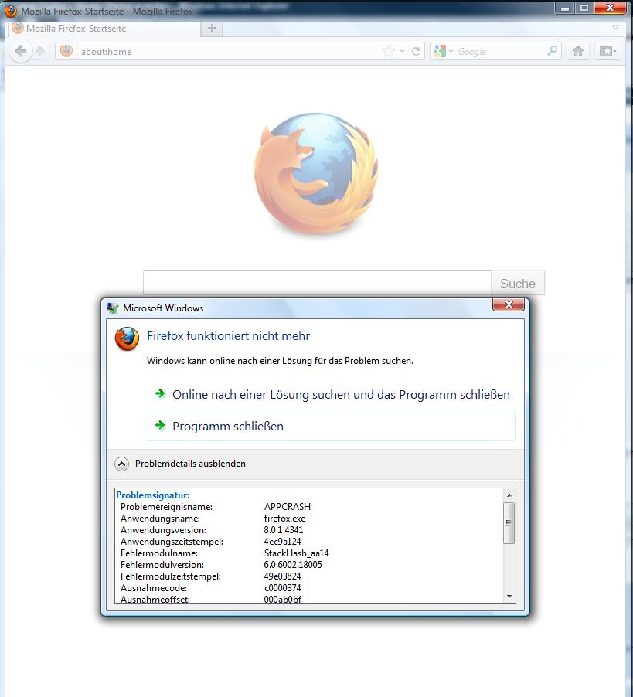
Task: Select StackHash_aa14 module name
Action: 297,553
